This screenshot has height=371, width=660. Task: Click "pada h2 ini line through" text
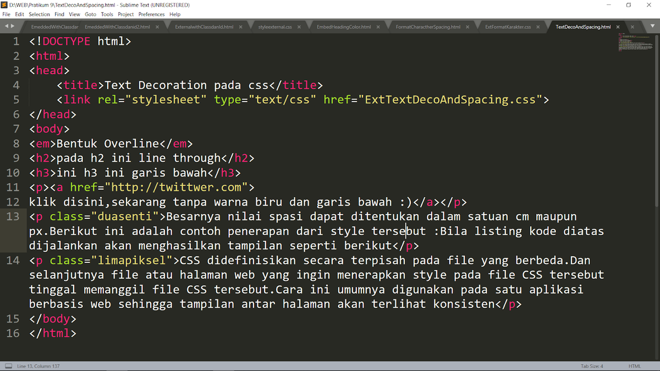tap(139, 158)
